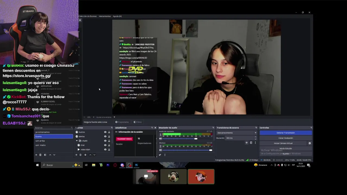
Task: Open Ayuda (H) menu
Action: (117, 16)
